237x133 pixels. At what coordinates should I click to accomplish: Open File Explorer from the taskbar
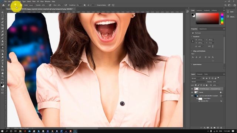coord(20,131)
